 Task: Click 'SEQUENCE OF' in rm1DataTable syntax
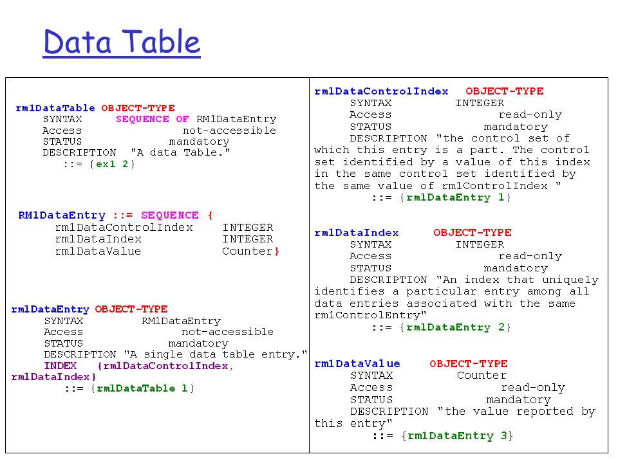pyautogui.click(x=152, y=119)
